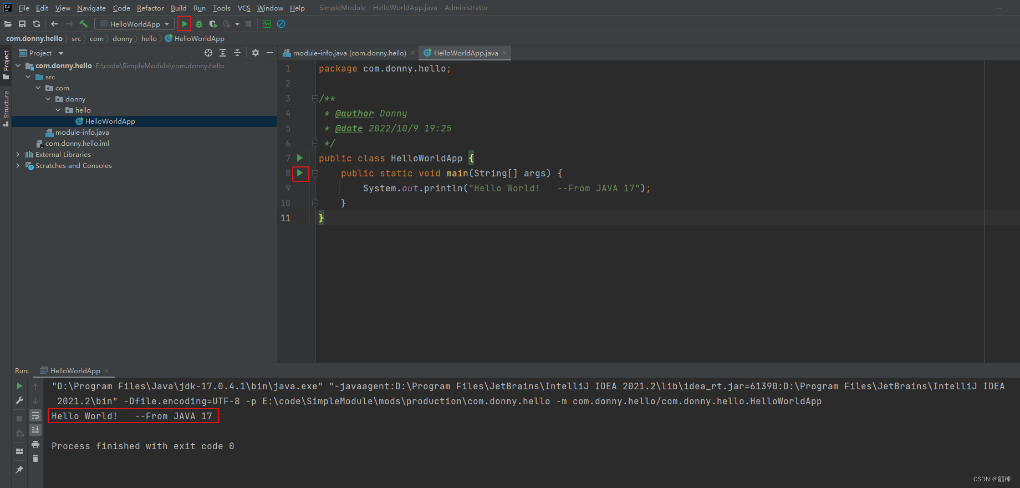Rerun HelloWorldApp from the Run panel

[x=19, y=386]
